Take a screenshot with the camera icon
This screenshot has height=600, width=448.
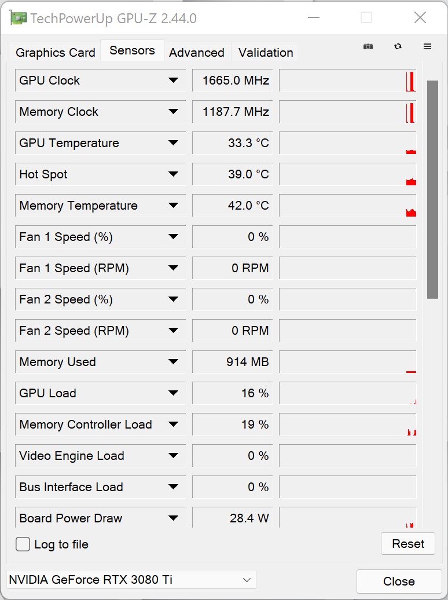368,46
